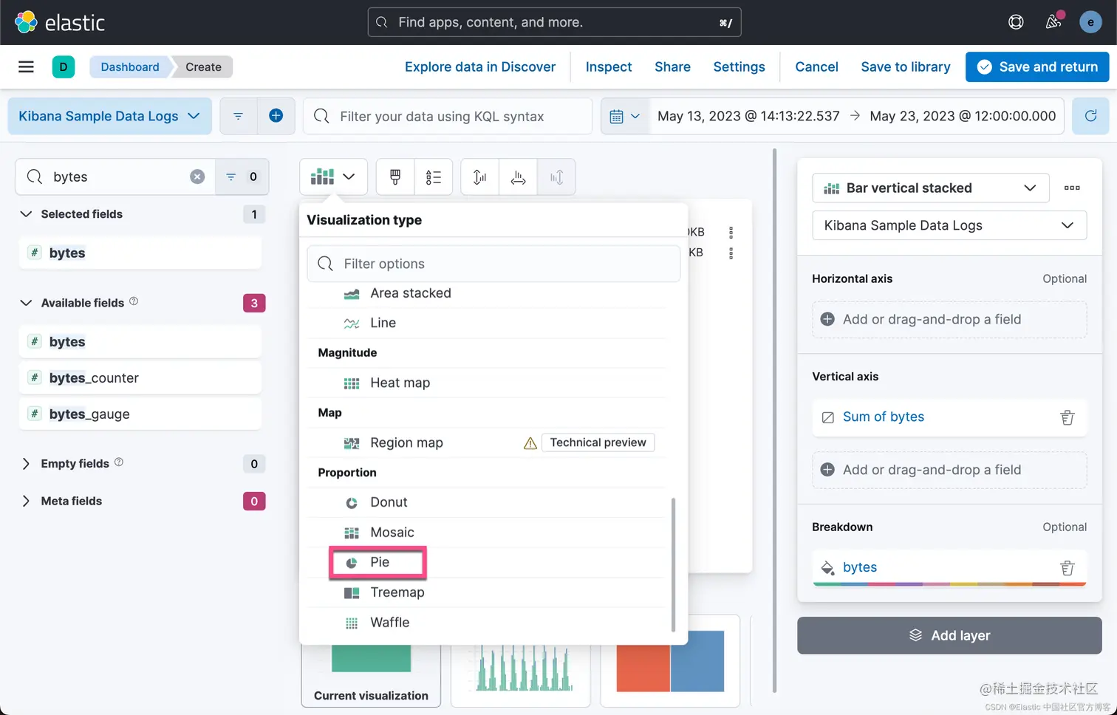The width and height of the screenshot is (1117, 715).
Task: Focus the global search bar
Action: tap(554, 22)
